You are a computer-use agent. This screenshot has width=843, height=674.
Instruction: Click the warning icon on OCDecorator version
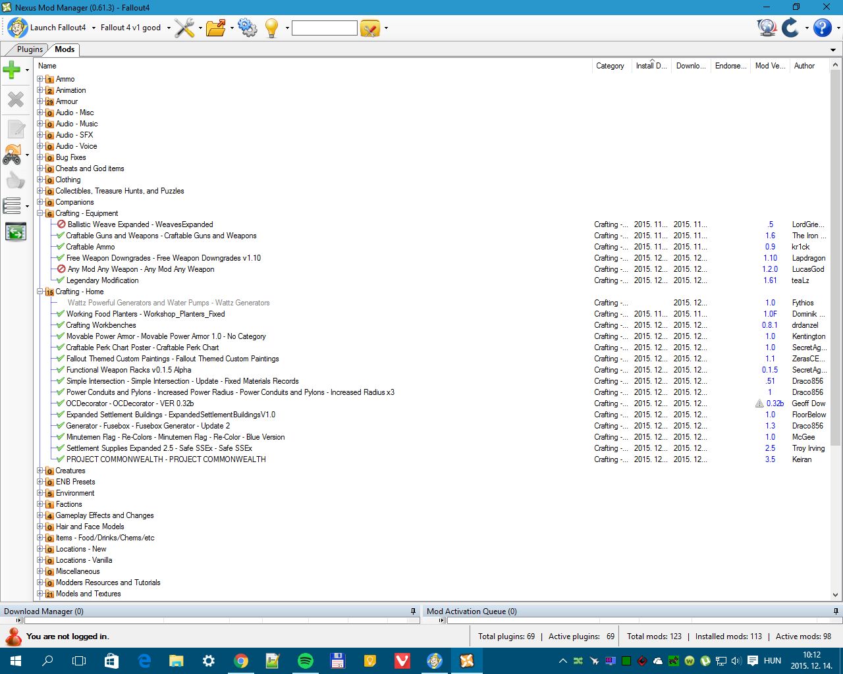click(x=759, y=403)
